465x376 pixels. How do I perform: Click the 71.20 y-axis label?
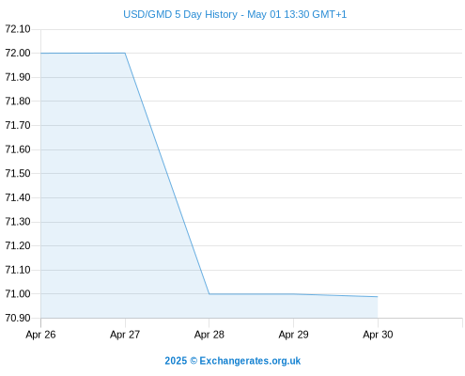coord(18,245)
